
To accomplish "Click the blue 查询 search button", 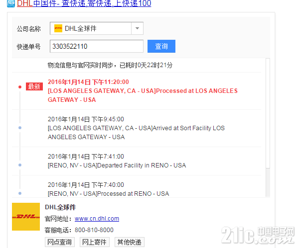I will point(161,46).
